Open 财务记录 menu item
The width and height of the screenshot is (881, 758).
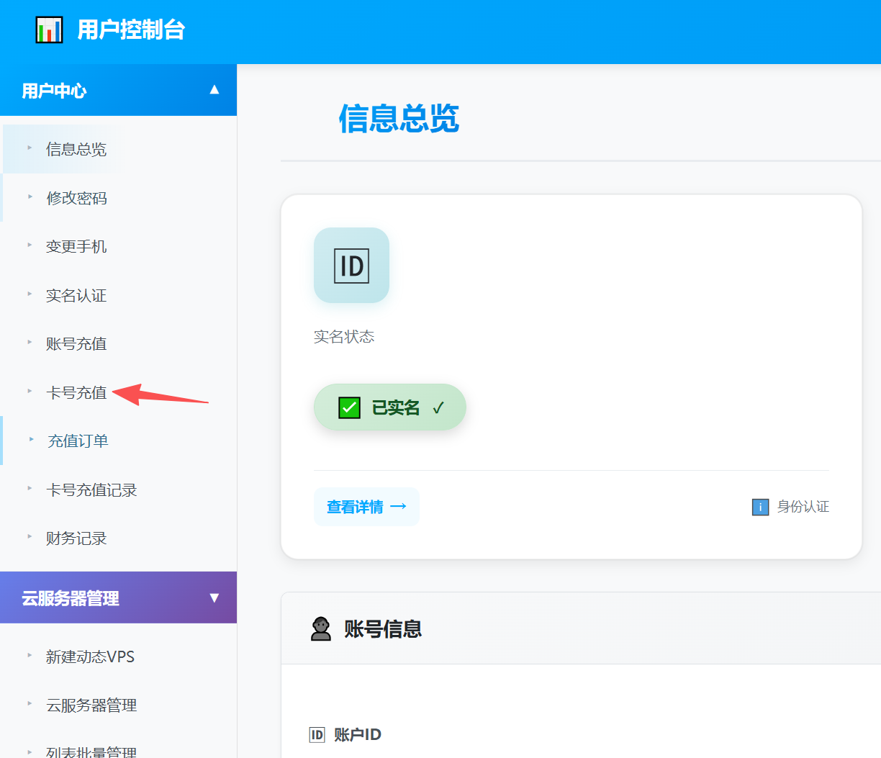(x=76, y=538)
